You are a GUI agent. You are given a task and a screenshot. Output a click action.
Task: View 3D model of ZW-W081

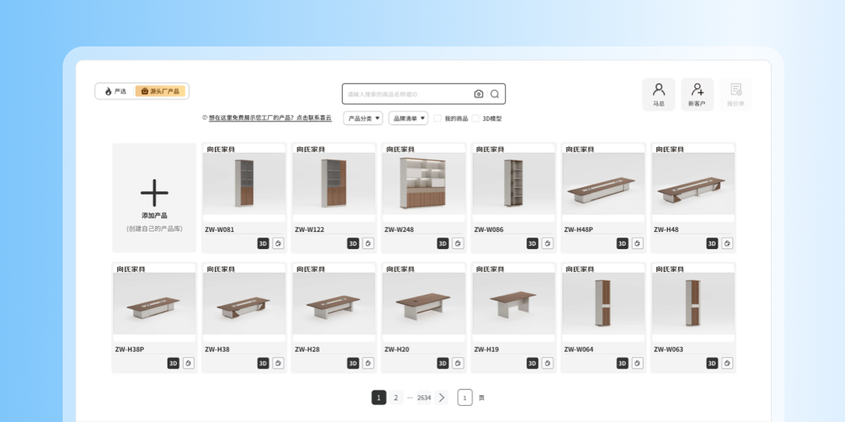[x=263, y=243]
